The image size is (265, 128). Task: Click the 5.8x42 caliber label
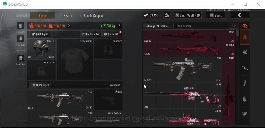pyautogui.click(x=147, y=54)
